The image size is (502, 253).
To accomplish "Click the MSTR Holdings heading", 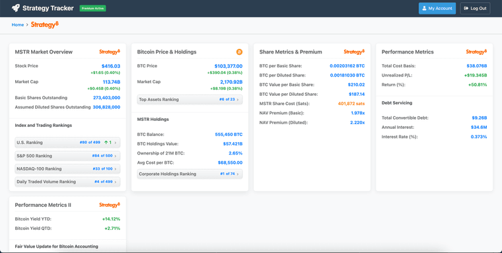I will pos(153,119).
